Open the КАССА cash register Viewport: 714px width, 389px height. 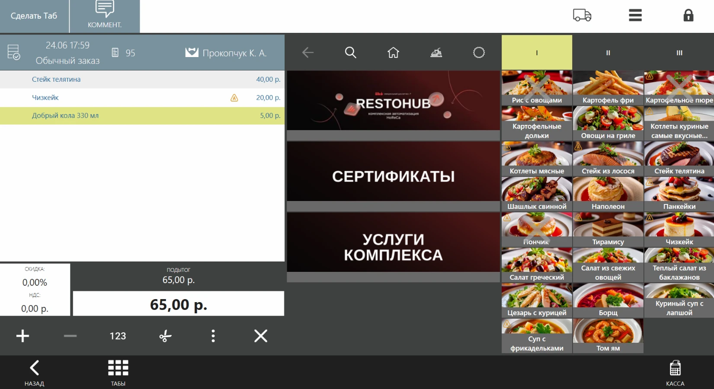coord(675,373)
